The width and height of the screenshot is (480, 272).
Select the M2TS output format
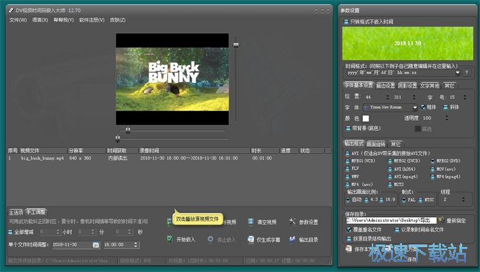point(390,185)
